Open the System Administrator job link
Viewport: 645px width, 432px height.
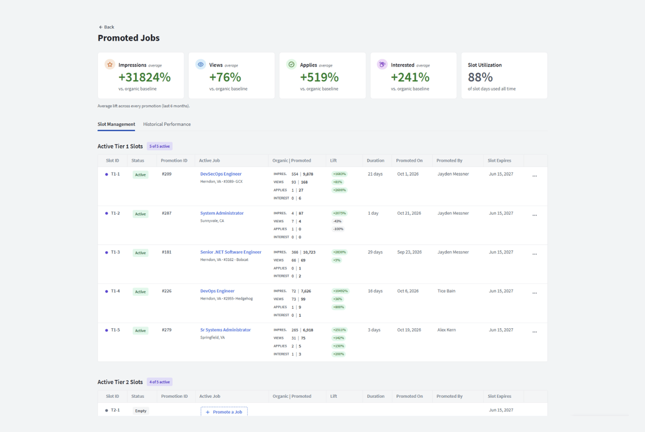(221, 213)
